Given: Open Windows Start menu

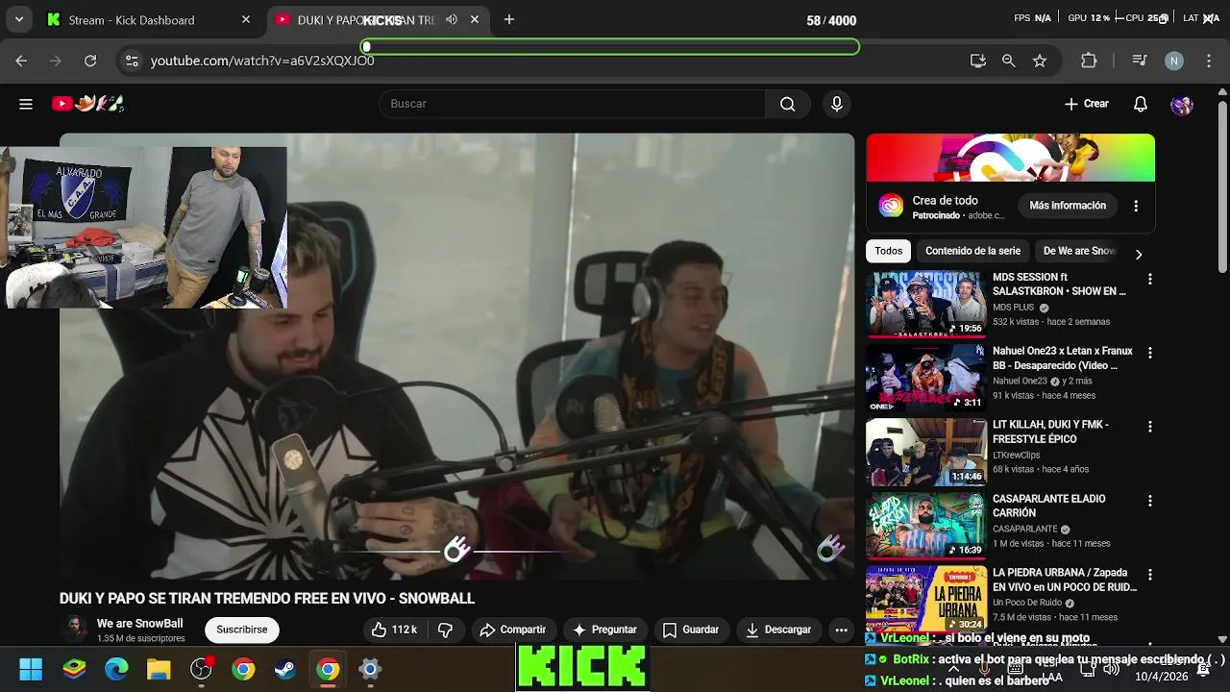Looking at the screenshot, I should click(31, 669).
